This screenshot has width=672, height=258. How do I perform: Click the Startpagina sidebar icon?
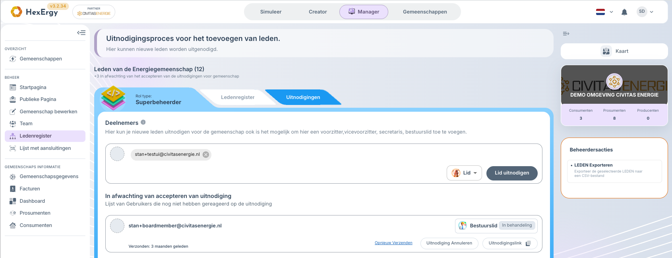[x=13, y=87]
